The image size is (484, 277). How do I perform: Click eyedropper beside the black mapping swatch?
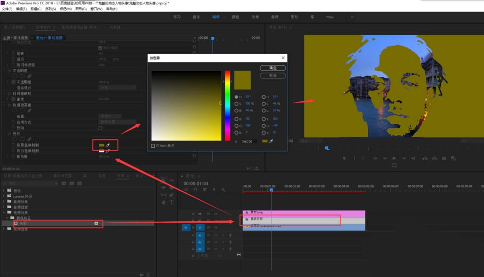click(108, 145)
